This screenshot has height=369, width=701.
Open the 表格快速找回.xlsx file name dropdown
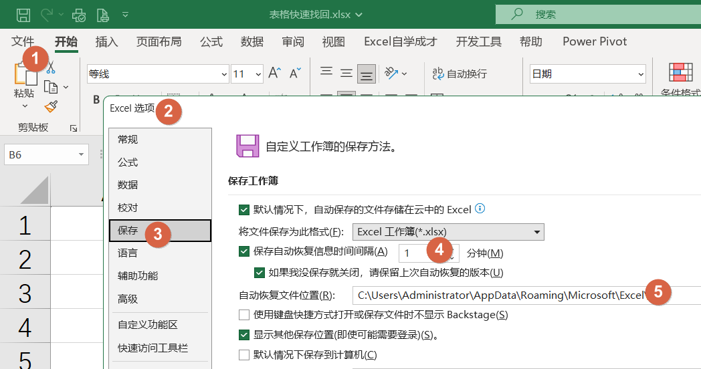click(359, 15)
